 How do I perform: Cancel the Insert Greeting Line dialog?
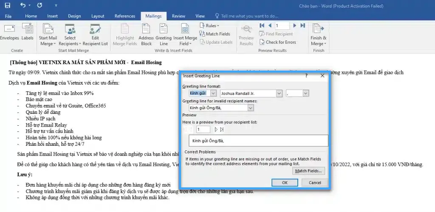point(315,183)
